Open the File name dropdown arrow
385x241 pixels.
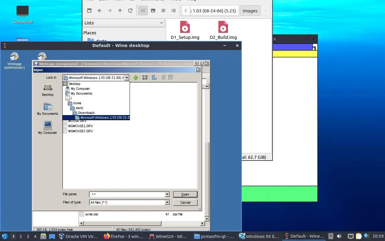[x=167, y=195]
